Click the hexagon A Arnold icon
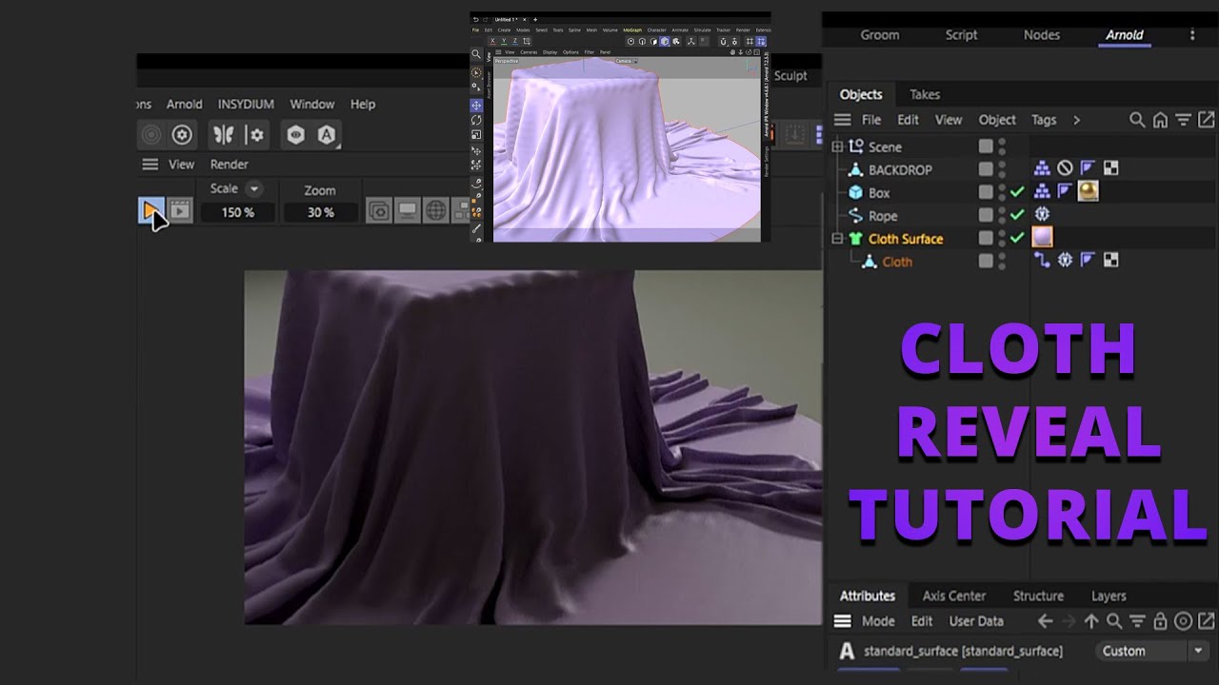 click(x=327, y=135)
